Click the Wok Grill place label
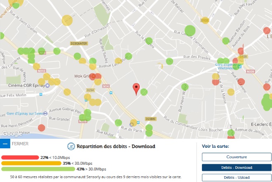This screenshot has width=272, height=182. click(81, 76)
